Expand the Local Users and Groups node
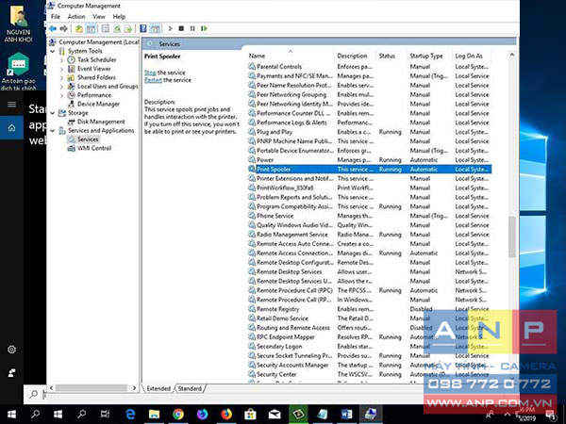Image resolution: width=566 pixels, height=424 pixels. point(61,87)
